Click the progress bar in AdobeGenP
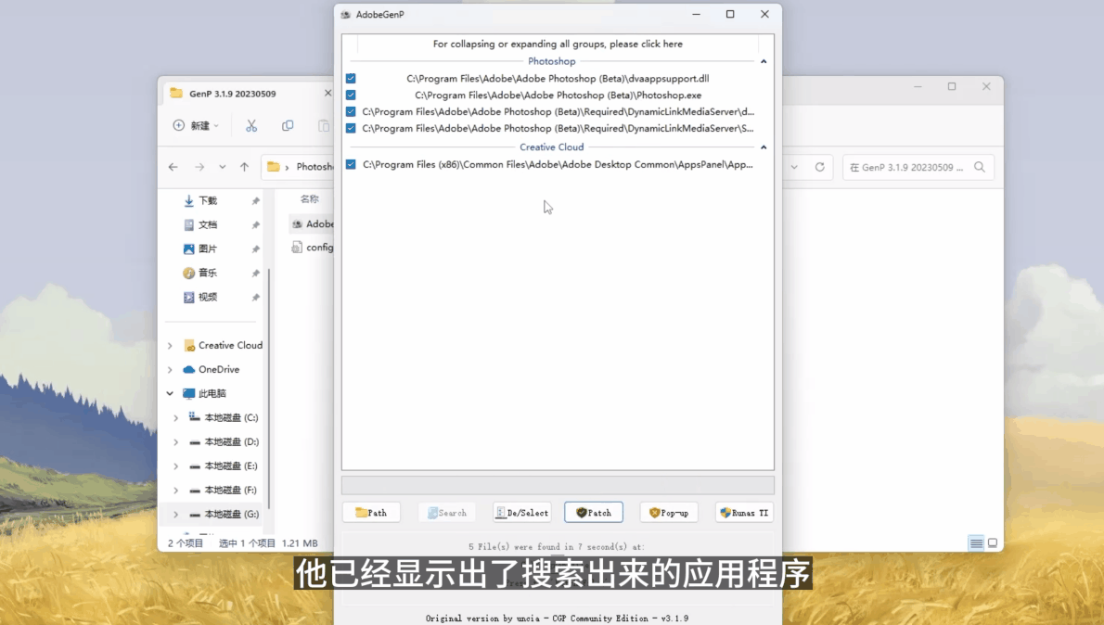 coord(558,485)
